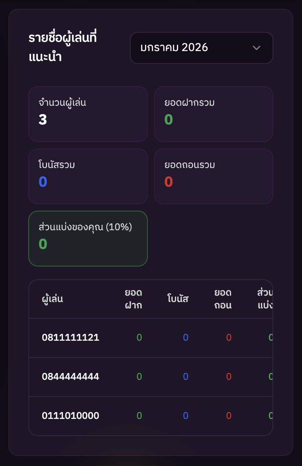Click the chevron arrow in month selector

257,48
